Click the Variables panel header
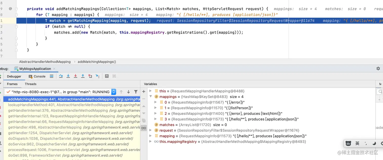Viewport: 383px width, 160px height. (x=150, y=84)
